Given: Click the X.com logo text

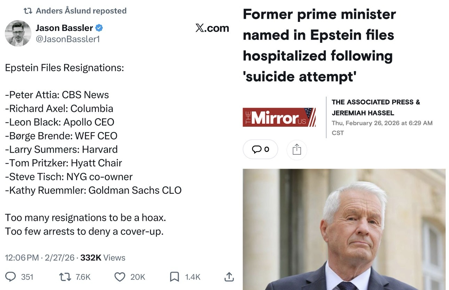Looking at the screenshot, I should coord(212,28).
